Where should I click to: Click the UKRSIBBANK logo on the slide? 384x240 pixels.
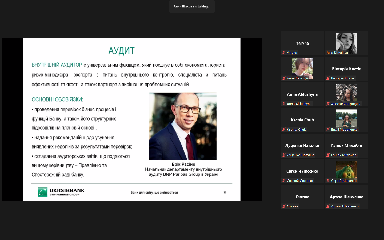click(x=61, y=192)
